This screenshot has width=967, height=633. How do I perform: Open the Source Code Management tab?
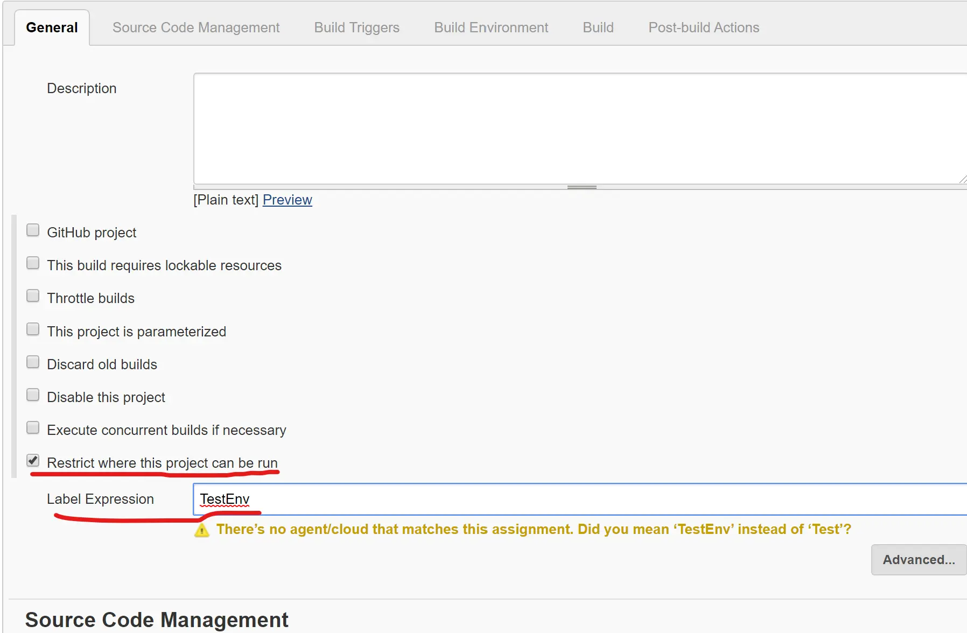click(x=196, y=27)
